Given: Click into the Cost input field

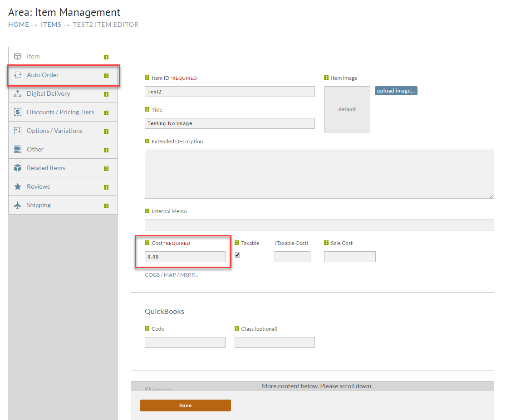Looking at the screenshot, I should pyautogui.click(x=185, y=257).
